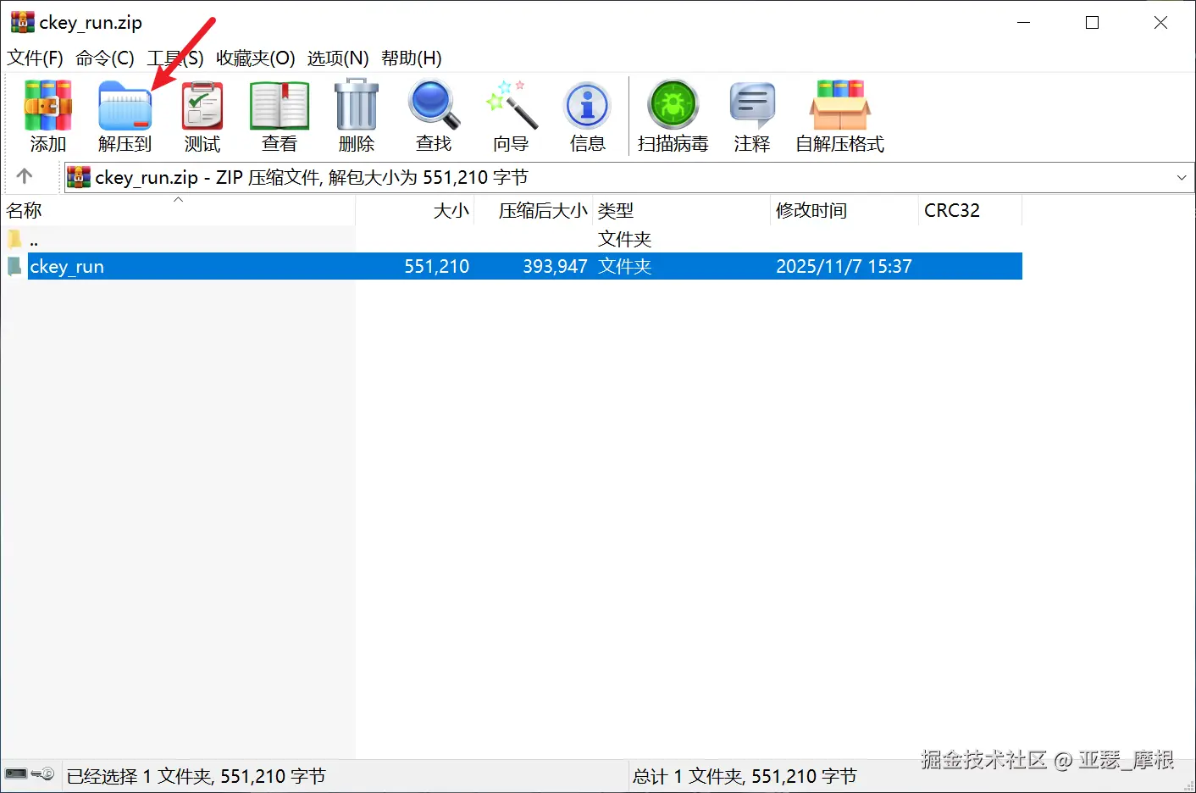Open the Tools (工具) menu

click(x=175, y=58)
